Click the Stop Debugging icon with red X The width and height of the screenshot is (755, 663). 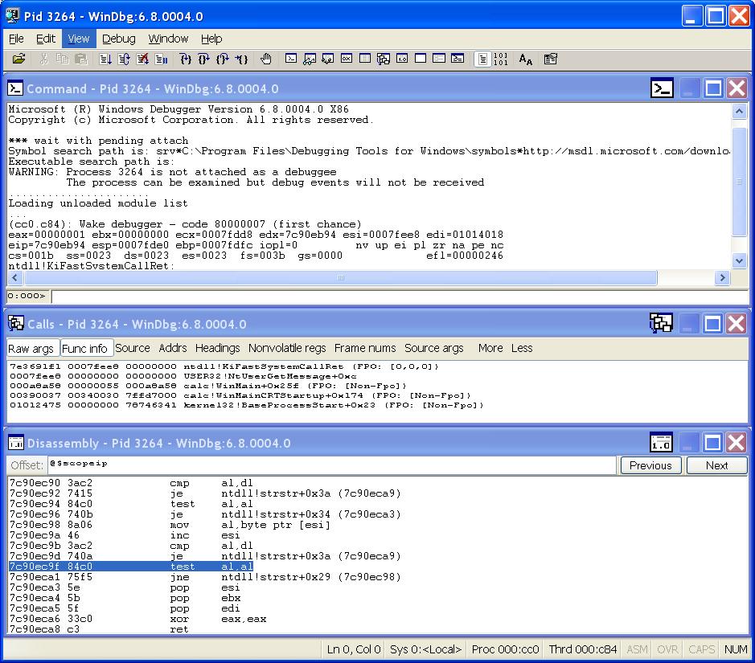pyautogui.click(x=142, y=59)
